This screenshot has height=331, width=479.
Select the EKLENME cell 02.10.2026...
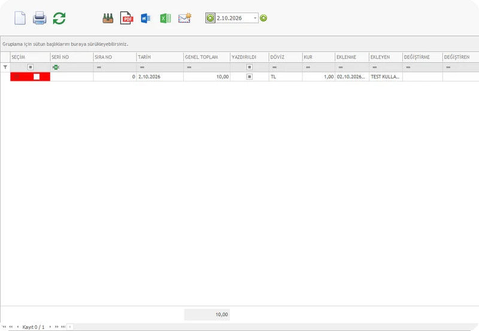coord(352,77)
